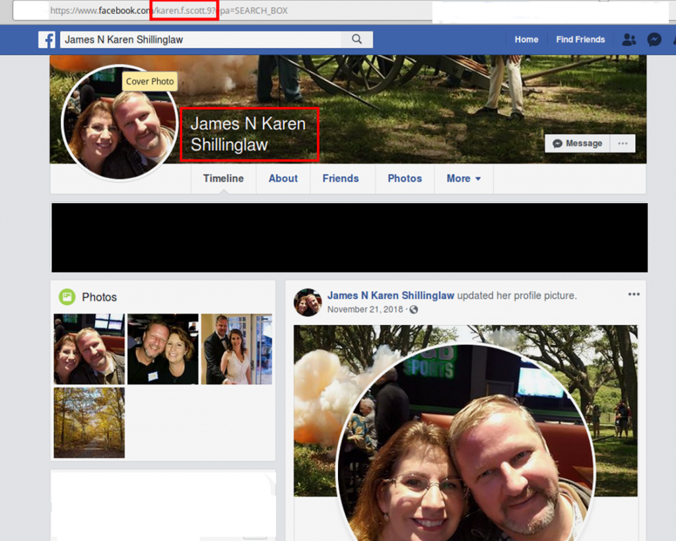
Task: Open the Find Friends link
Action: 580,40
